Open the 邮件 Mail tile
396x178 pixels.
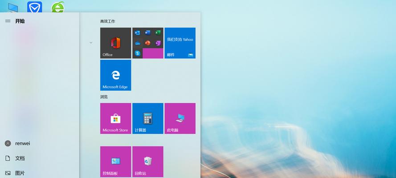click(x=180, y=43)
